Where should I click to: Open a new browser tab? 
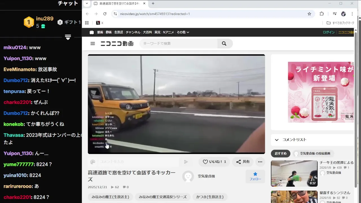point(153,3)
